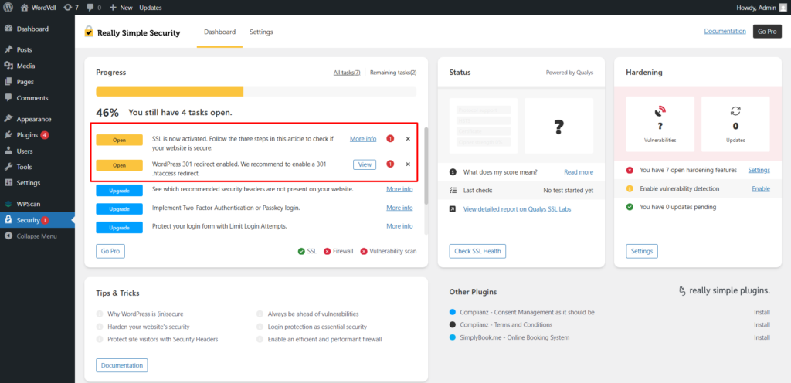The width and height of the screenshot is (791, 383).
Task: Show All tasks(7) filter
Action: 347,73
